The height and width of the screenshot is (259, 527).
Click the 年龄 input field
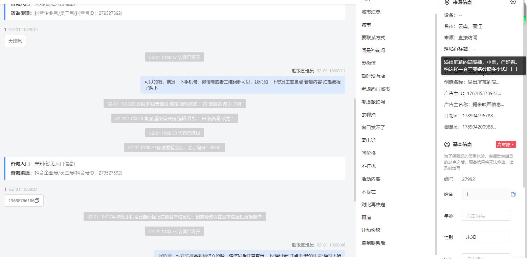[486, 215]
